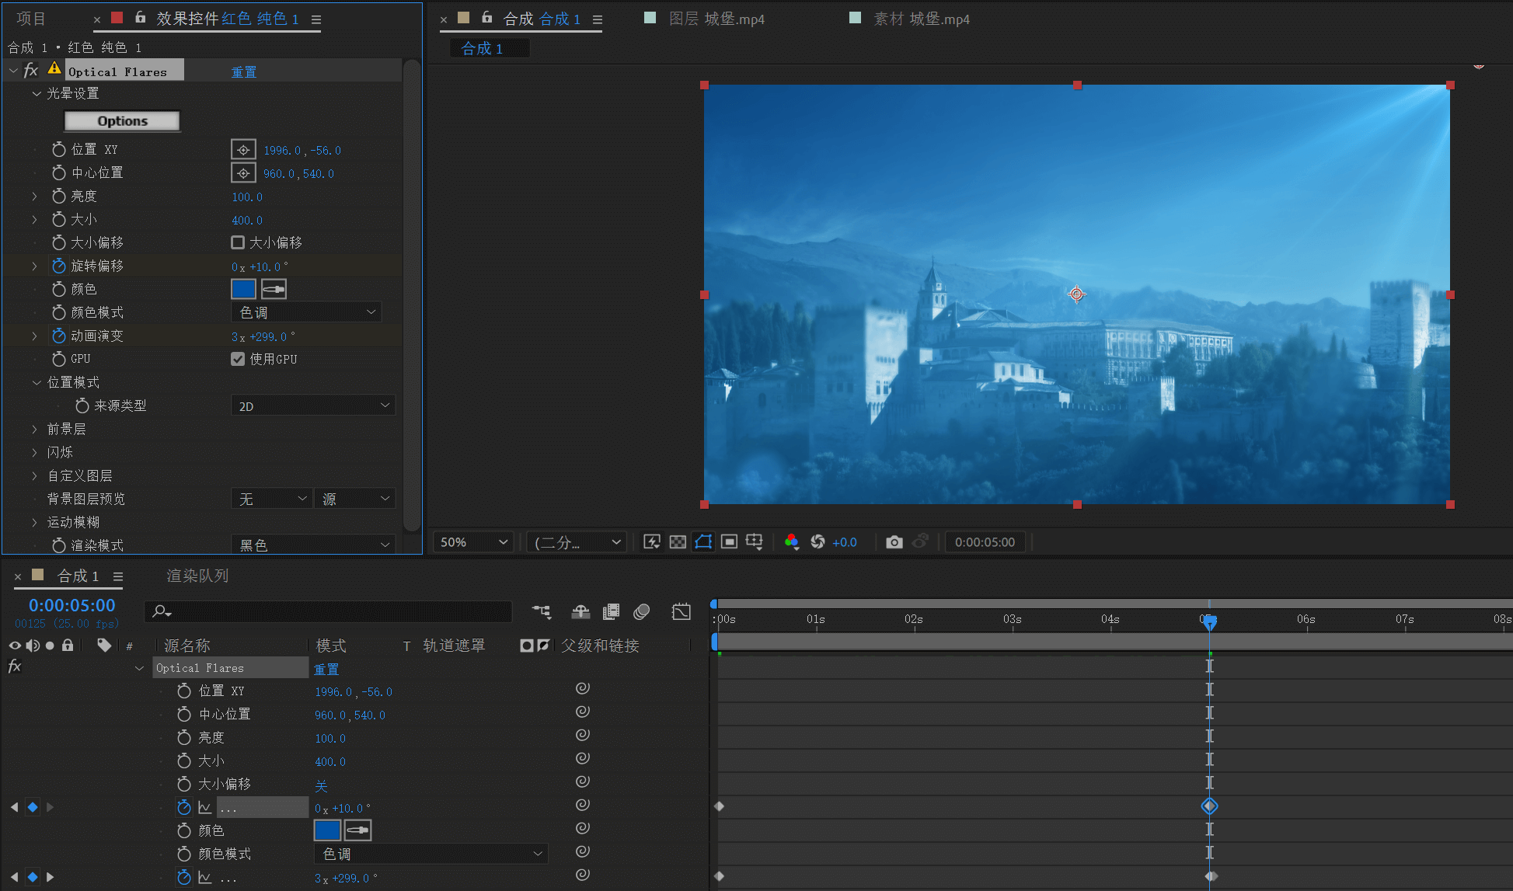Image resolution: width=1513 pixels, height=891 pixels.
Task: Select the selected keyframe at 05s
Action: [x=1209, y=806]
